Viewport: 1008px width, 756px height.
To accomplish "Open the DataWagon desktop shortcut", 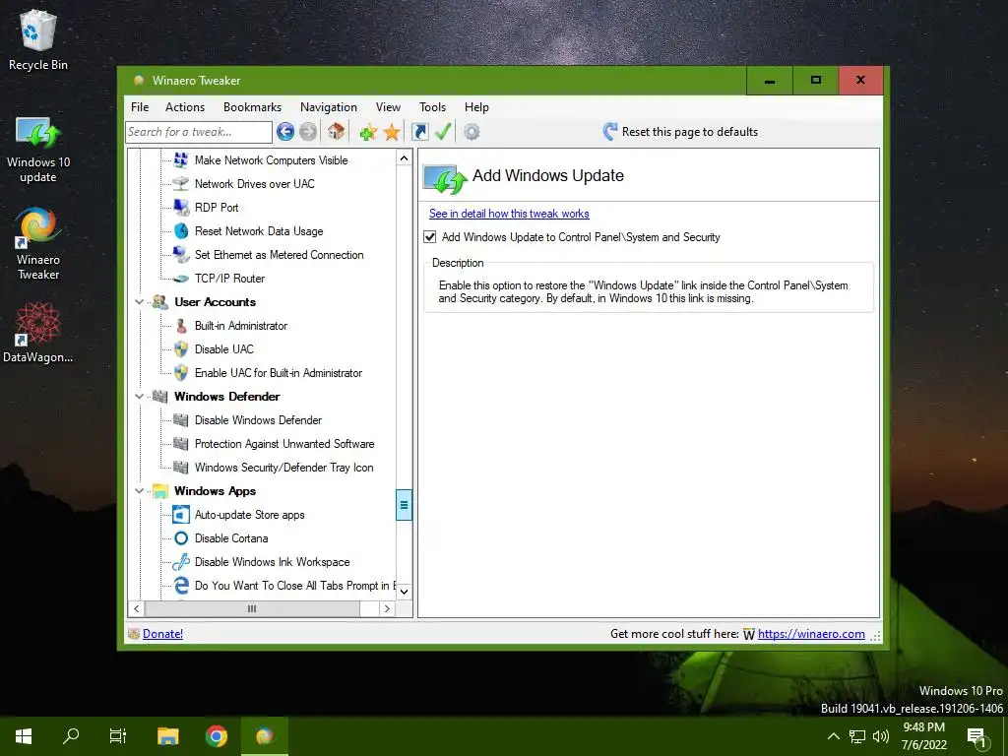I will pyautogui.click(x=38, y=333).
